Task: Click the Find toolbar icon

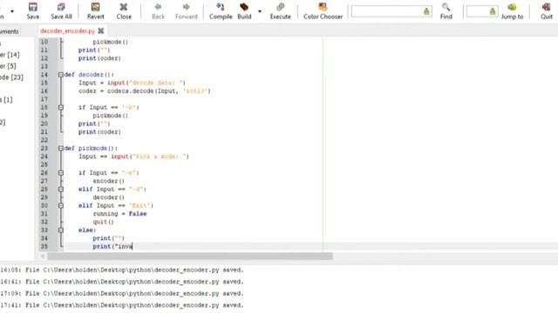Action: pyautogui.click(x=446, y=10)
